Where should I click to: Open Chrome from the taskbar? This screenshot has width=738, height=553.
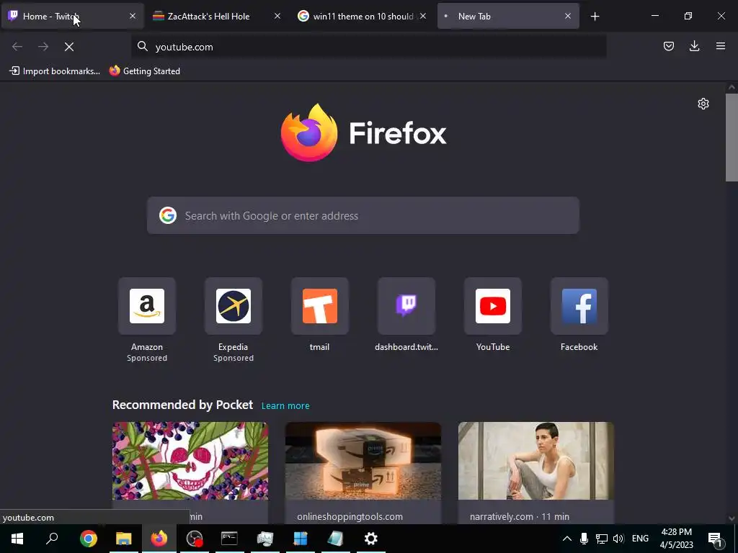pyautogui.click(x=89, y=539)
